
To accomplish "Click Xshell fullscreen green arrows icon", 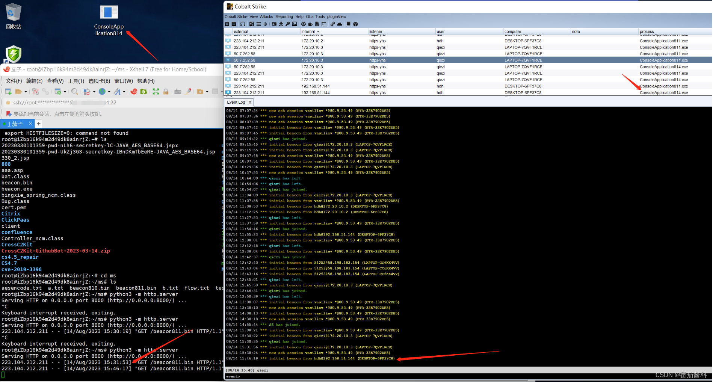I will coord(156,92).
